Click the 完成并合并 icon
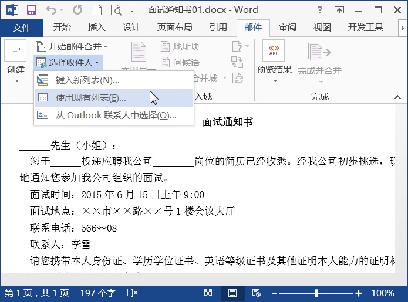The image size is (408, 302). (x=319, y=52)
